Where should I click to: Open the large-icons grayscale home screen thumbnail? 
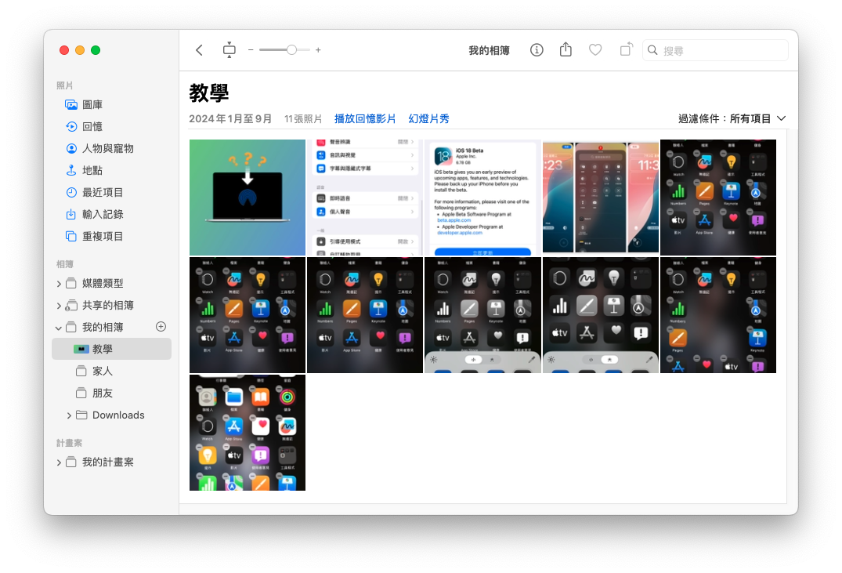point(600,315)
